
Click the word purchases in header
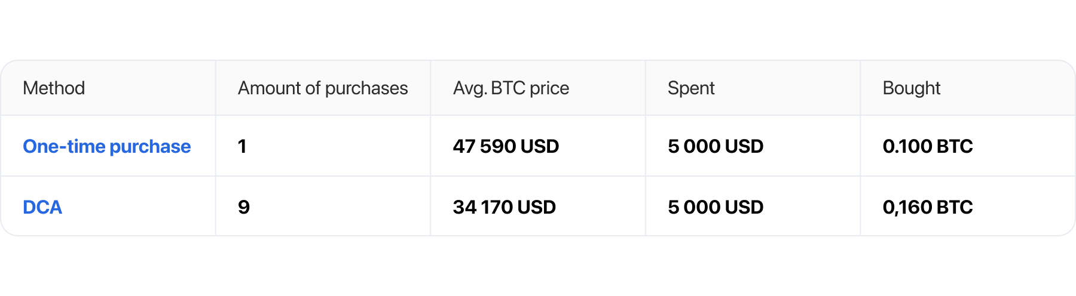coord(366,89)
